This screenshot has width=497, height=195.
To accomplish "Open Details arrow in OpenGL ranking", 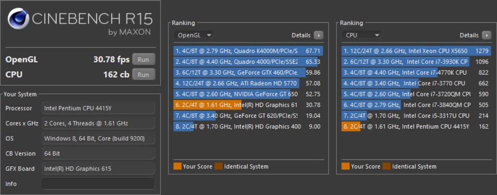I will (x=318, y=35).
